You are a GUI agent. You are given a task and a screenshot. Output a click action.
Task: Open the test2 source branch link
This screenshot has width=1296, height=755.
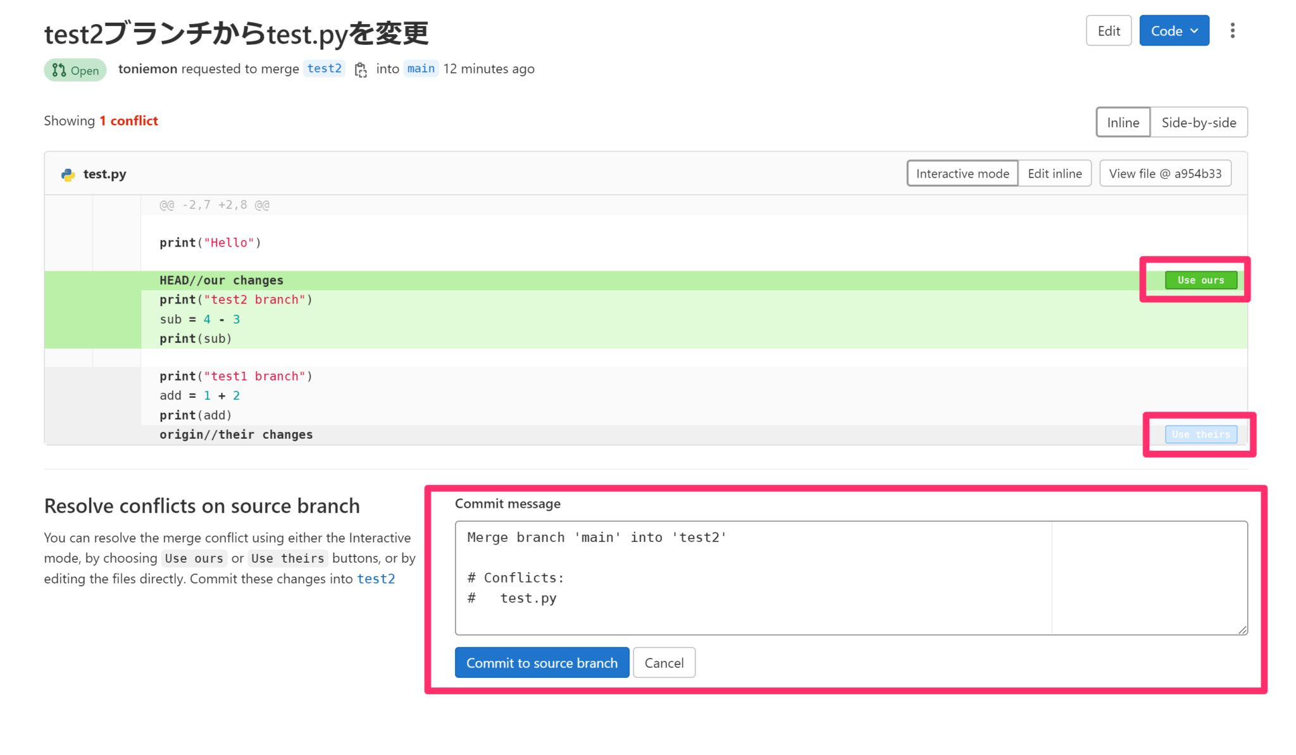tap(324, 68)
